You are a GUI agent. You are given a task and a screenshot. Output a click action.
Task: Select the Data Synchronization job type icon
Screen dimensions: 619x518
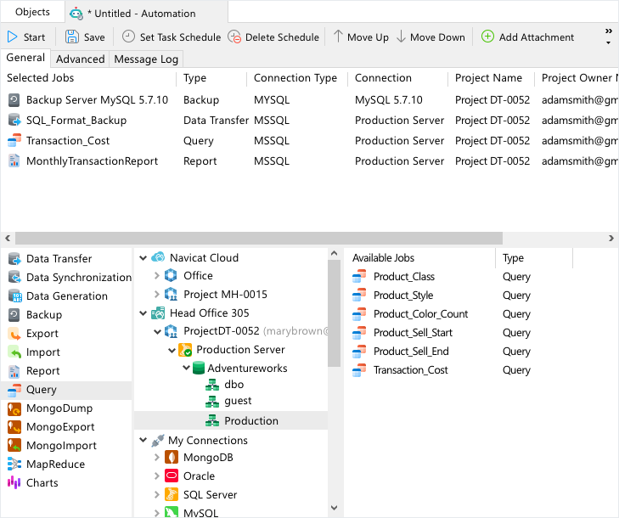pos(14,278)
